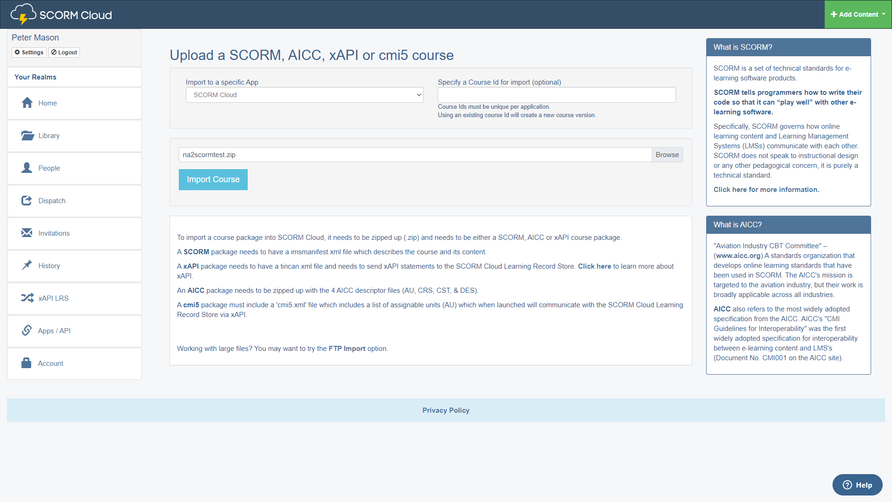Screen dimensions: 892x502
Task: Open the Privacy Policy link
Action: click(446, 410)
